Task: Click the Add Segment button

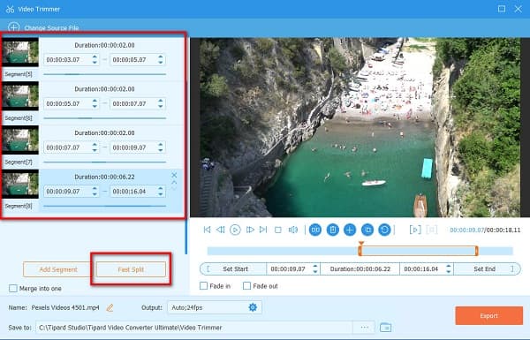Action: [58, 269]
